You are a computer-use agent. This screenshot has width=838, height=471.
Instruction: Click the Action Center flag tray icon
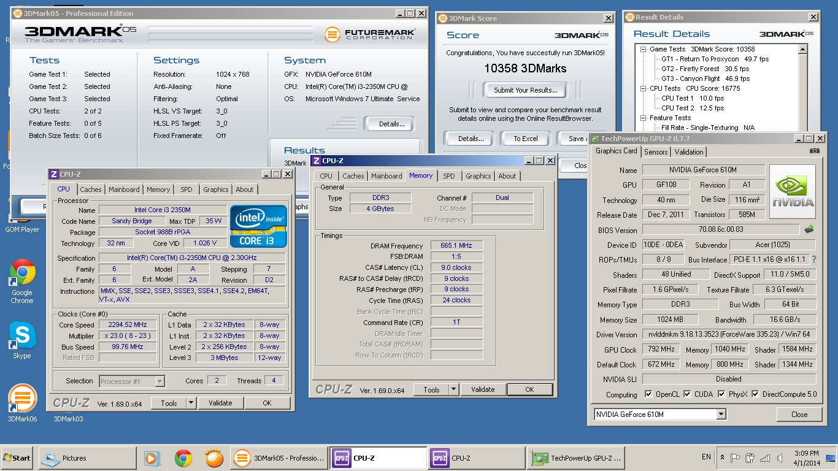pyautogui.click(x=736, y=458)
